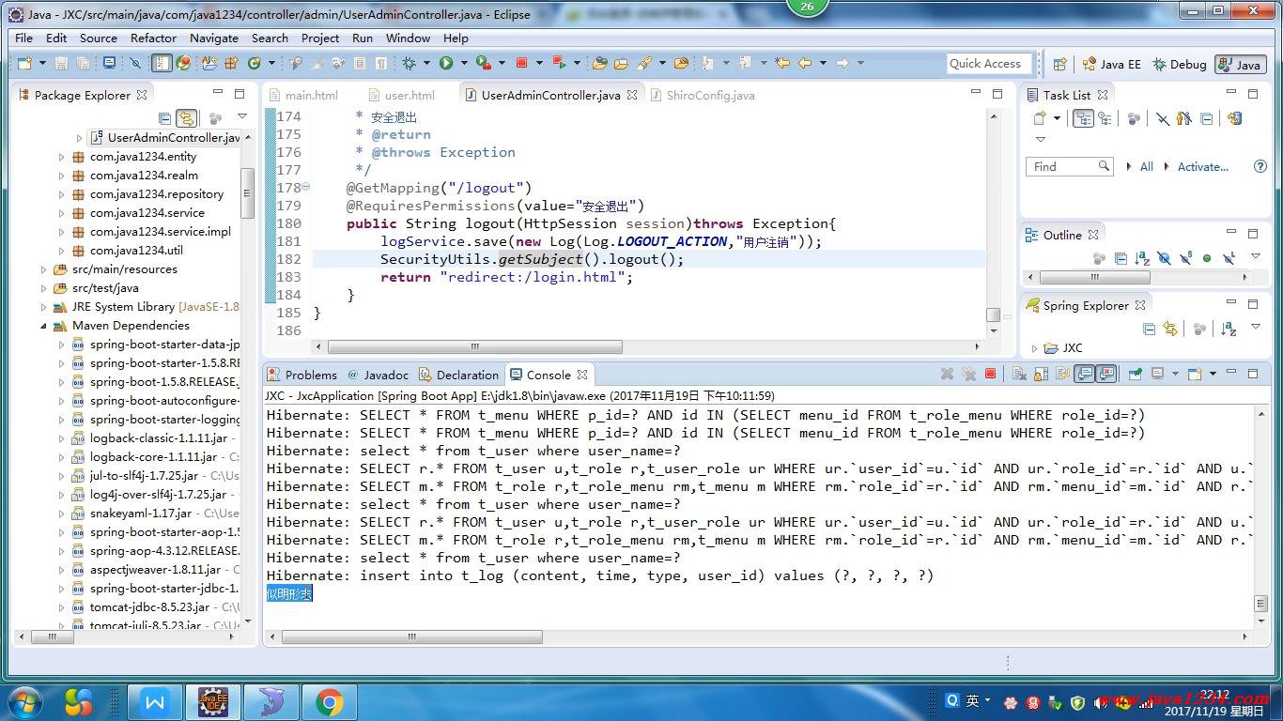Close the UserAdminController.java tab
Screen dimensions: 1283x721
(632, 95)
